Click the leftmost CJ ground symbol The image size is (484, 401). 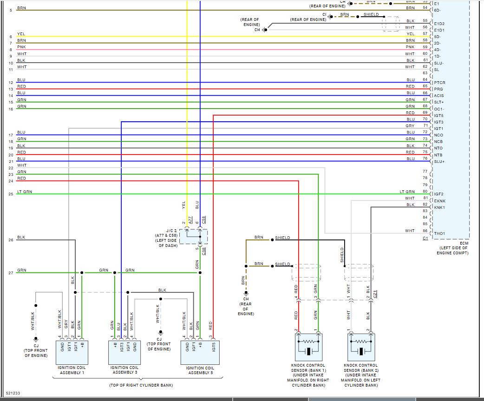tap(36, 340)
